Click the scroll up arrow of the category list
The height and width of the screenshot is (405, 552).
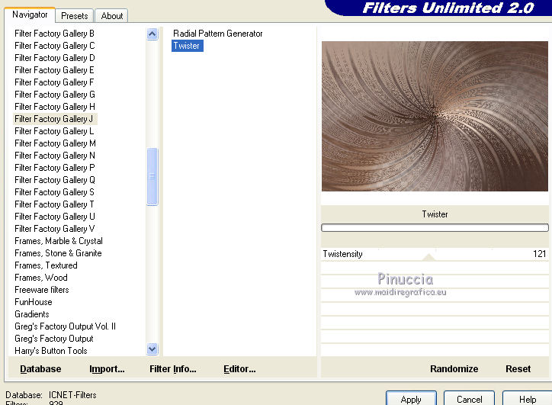point(152,34)
